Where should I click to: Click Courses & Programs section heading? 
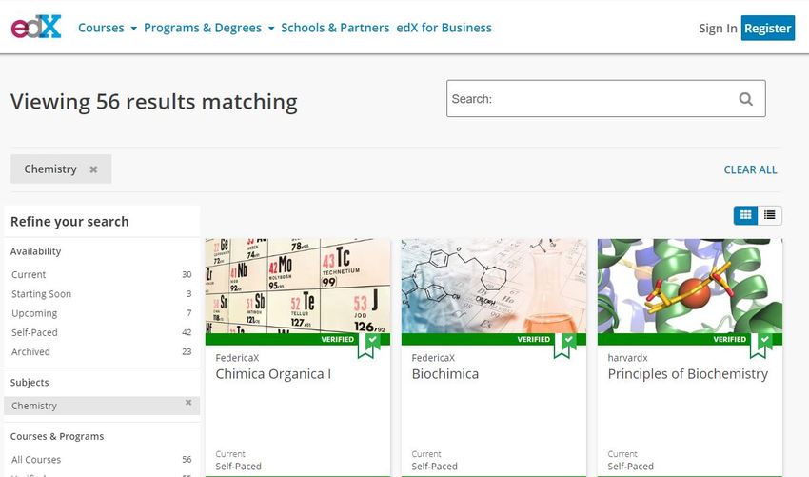57,436
